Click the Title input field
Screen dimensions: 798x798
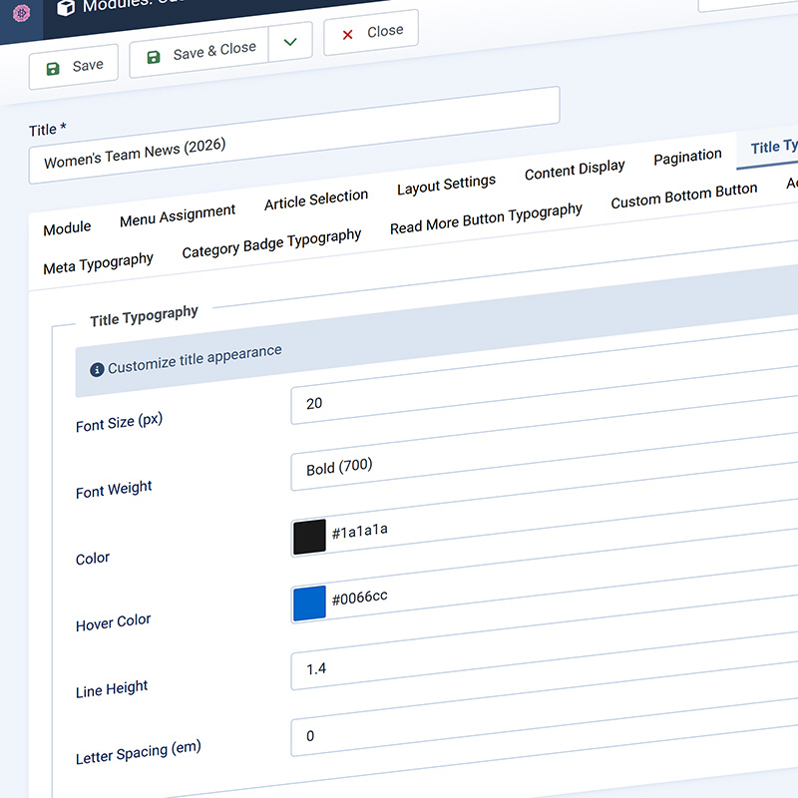pos(294,137)
